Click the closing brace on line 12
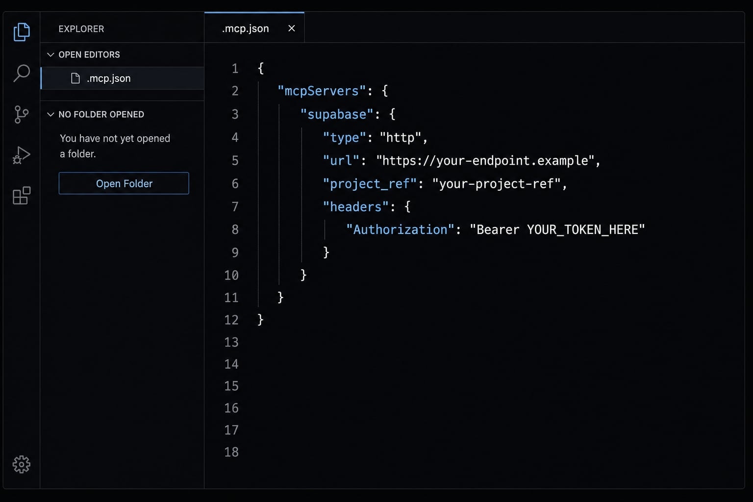The image size is (753, 502). tap(261, 320)
